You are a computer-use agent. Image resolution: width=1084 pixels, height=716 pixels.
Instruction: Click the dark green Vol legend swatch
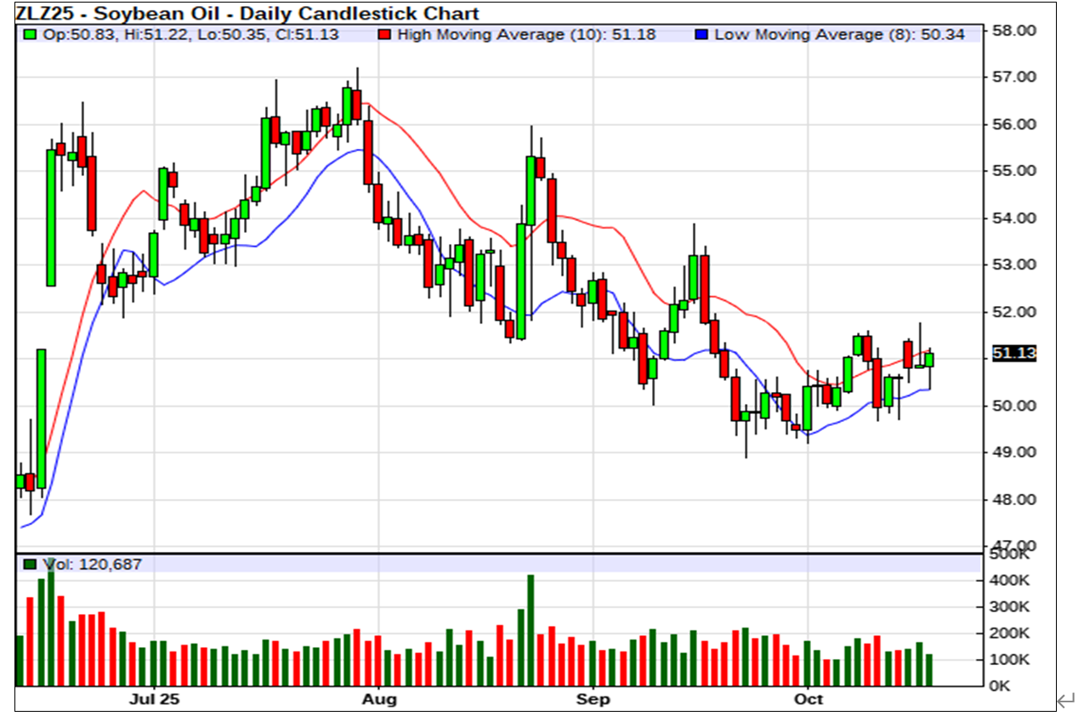tap(31, 564)
